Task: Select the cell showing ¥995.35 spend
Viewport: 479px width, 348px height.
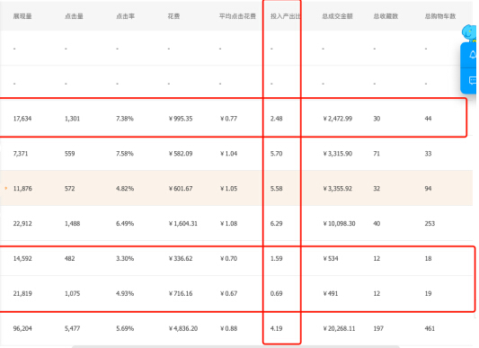Action: tap(181, 119)
